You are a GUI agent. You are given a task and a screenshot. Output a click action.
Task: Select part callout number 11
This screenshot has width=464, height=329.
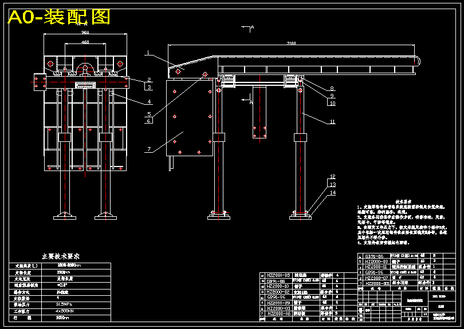332,121
